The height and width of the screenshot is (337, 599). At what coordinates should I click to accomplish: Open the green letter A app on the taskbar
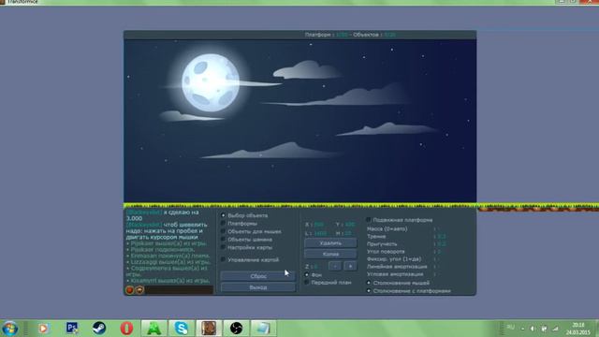(x=153, y=329)
